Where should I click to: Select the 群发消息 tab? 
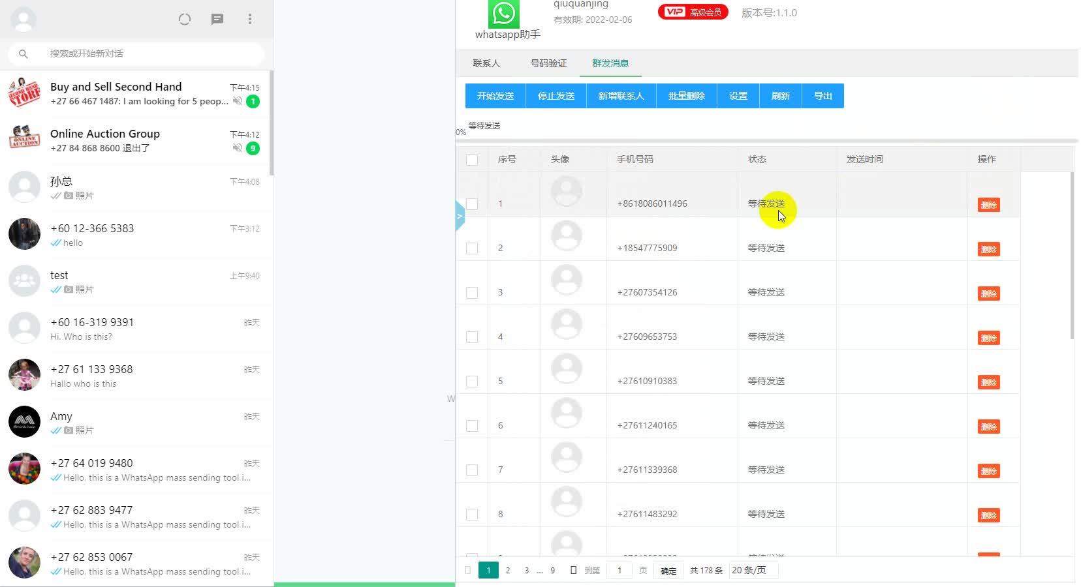[610, 63]
